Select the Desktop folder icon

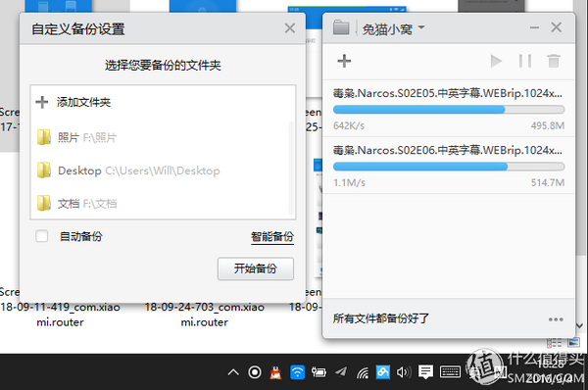[x=44, y=171]
